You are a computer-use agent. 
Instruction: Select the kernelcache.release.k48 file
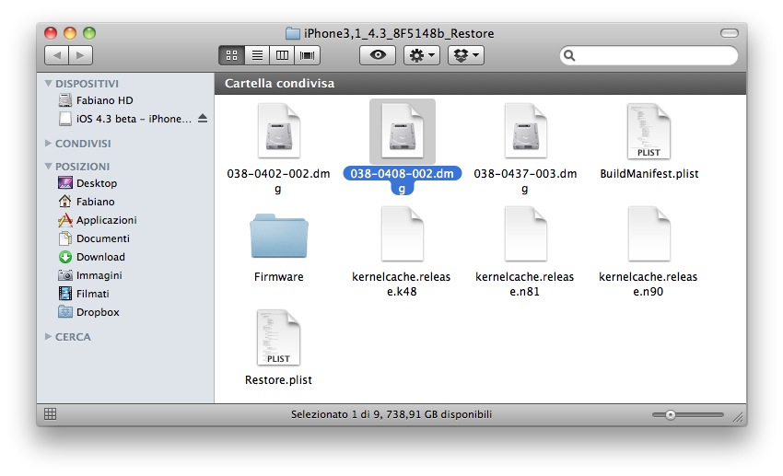tap(402, 236)
